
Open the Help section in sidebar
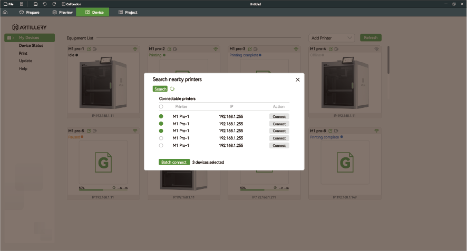[x=23, y=68]
